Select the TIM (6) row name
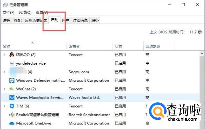 [x=23, y=106]
